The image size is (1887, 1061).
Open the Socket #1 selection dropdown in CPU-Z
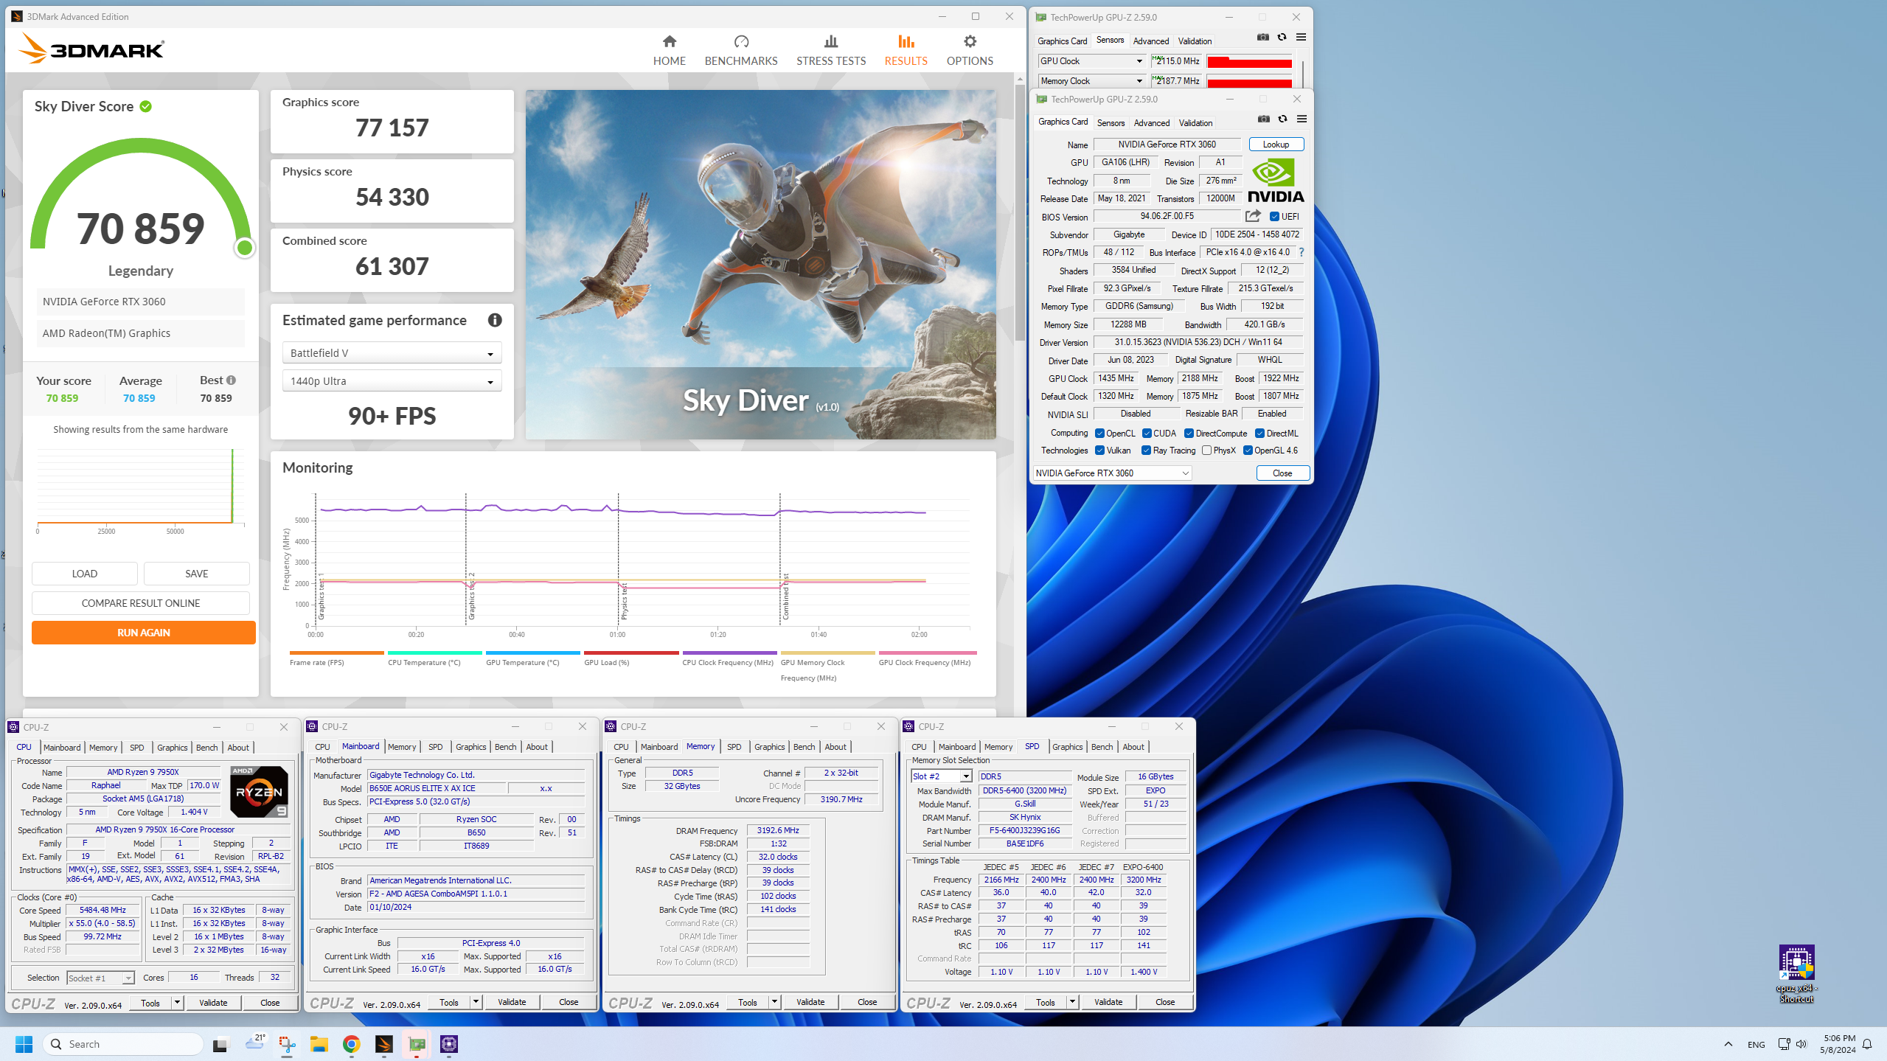[x=100, y=978]
